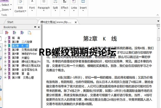The image size is (161, 108).
Task: Click the teal bookmark icon beside 第2章
Action: (x=9, y=46)
